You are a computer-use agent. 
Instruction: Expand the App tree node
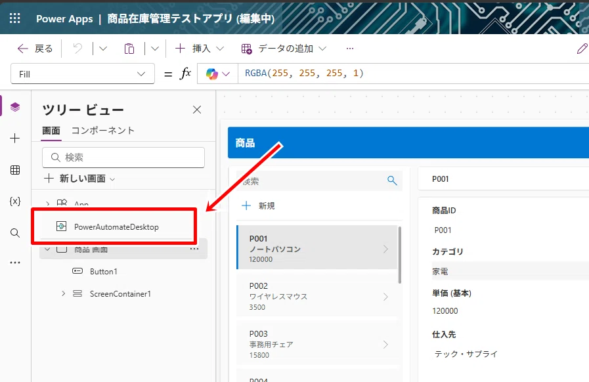(48, 203)
